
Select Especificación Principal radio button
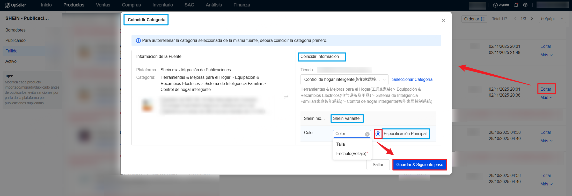click(378, 134)
